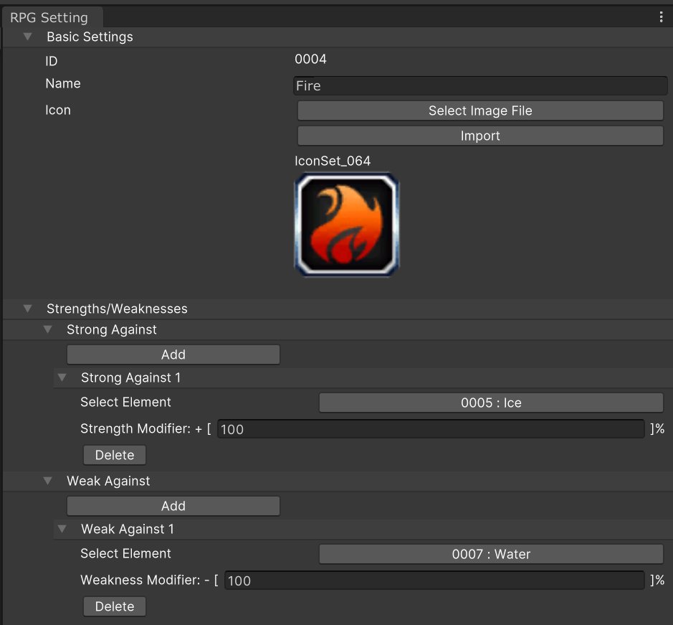The image size is (673, 625).
Task: Collapse the Basic Settings section
Action: click(x=27, y=37)
